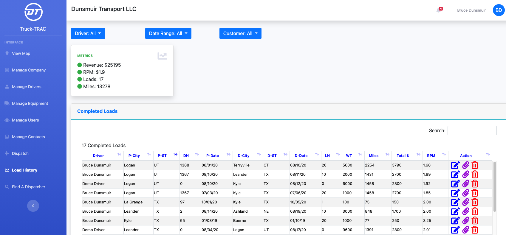Sort table by RPM column

(435, 155)
